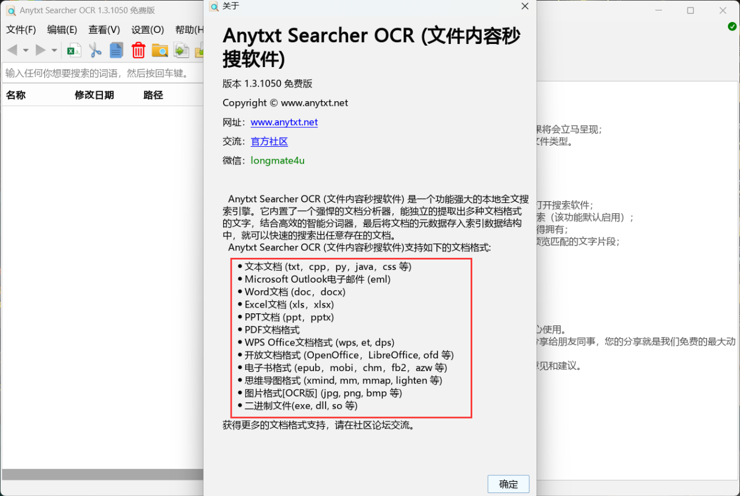Click the forward navigation arrow in toolbar

click(40, 50)
